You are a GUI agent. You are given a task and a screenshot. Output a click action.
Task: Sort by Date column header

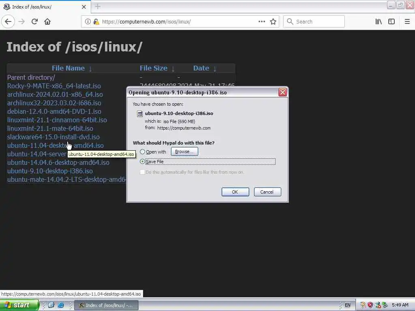pos(201,68)
